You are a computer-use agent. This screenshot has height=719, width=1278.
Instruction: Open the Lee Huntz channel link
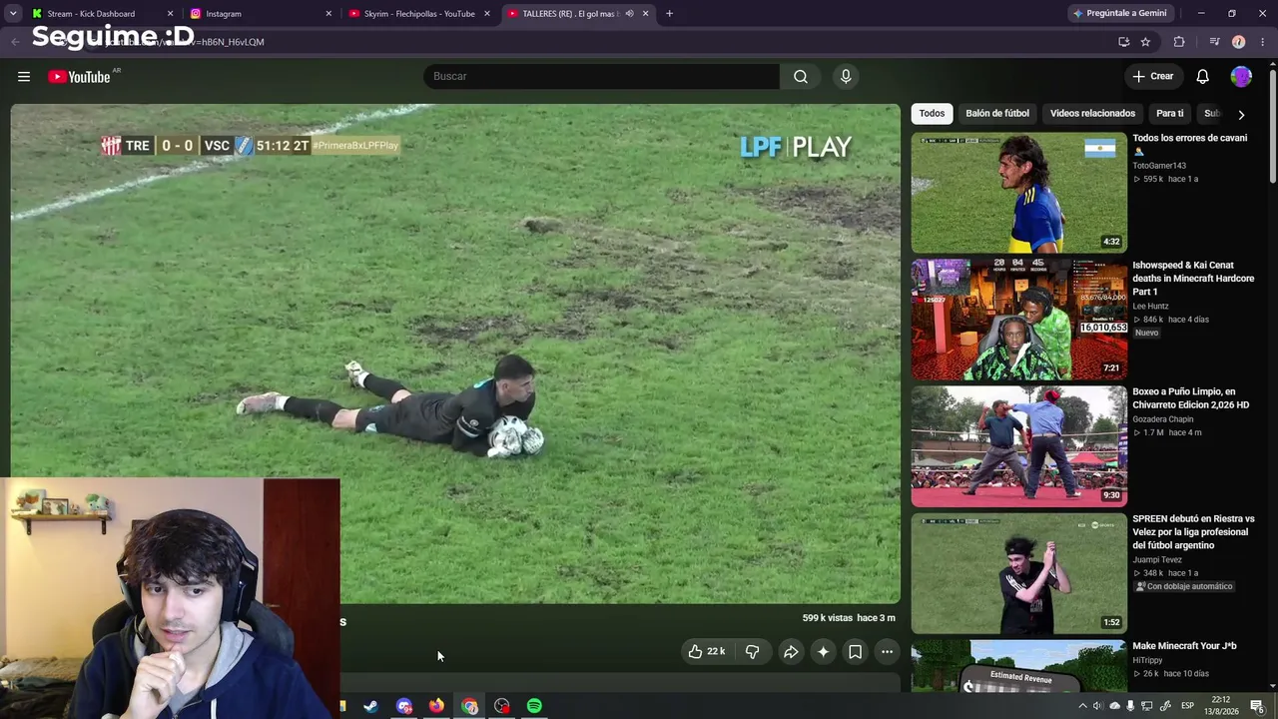1150,307
